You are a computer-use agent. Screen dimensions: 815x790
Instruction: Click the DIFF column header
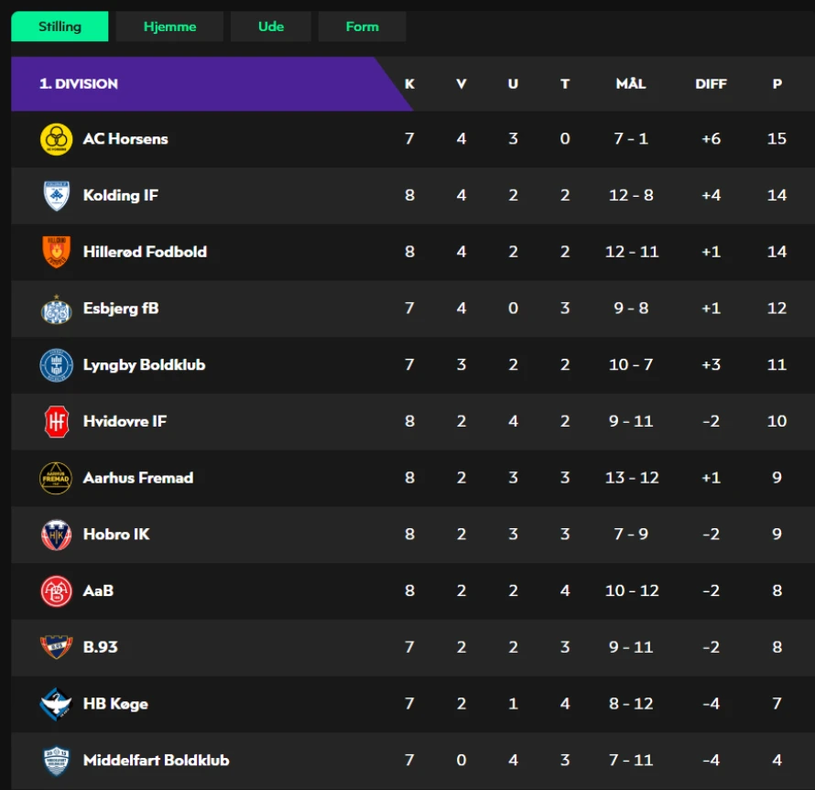711,83
